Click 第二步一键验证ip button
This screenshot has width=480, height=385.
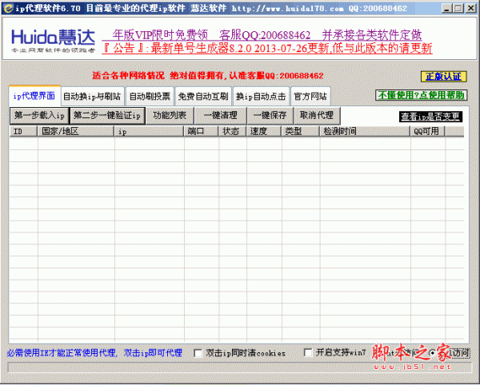(107, 116)
